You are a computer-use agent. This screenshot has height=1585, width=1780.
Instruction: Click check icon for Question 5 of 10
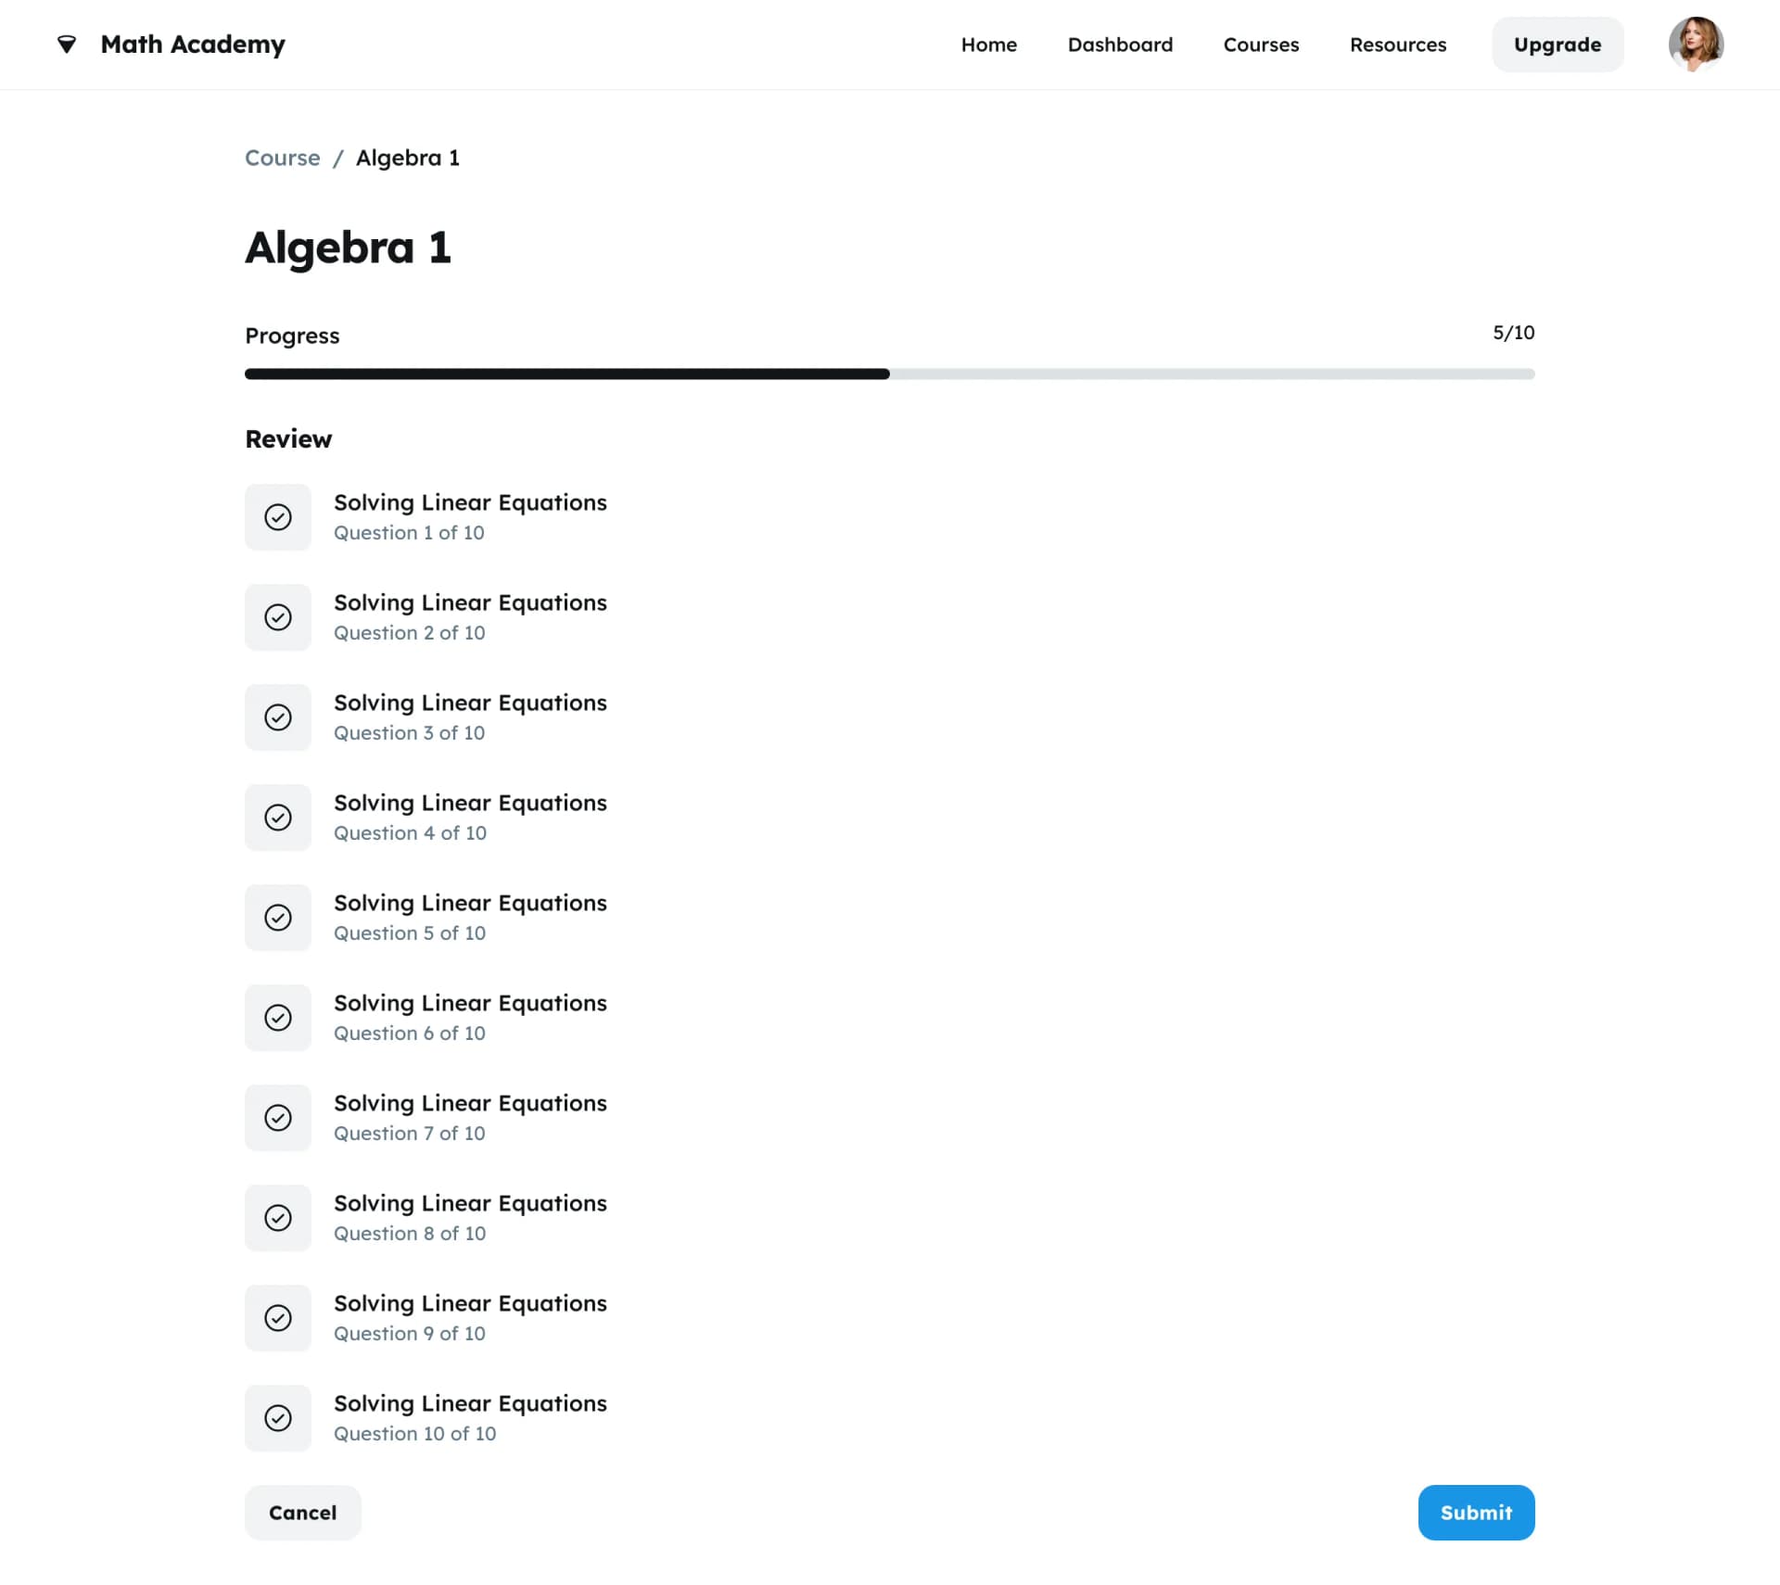click(x=278, y=918)
